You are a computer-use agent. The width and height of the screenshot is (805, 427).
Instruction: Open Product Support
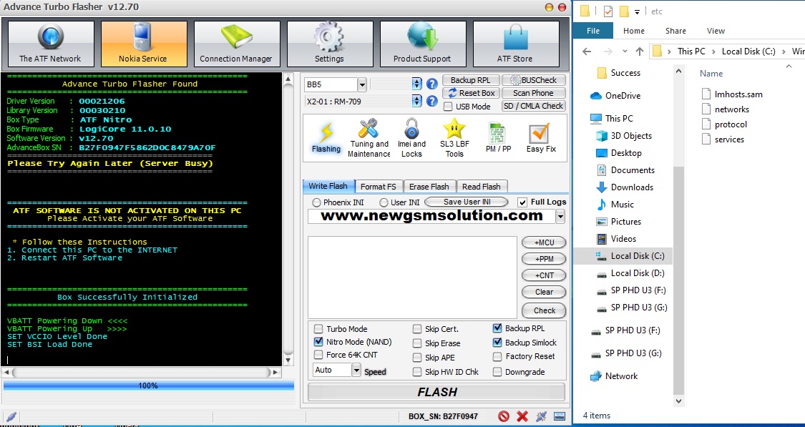[x=422, y=44]
